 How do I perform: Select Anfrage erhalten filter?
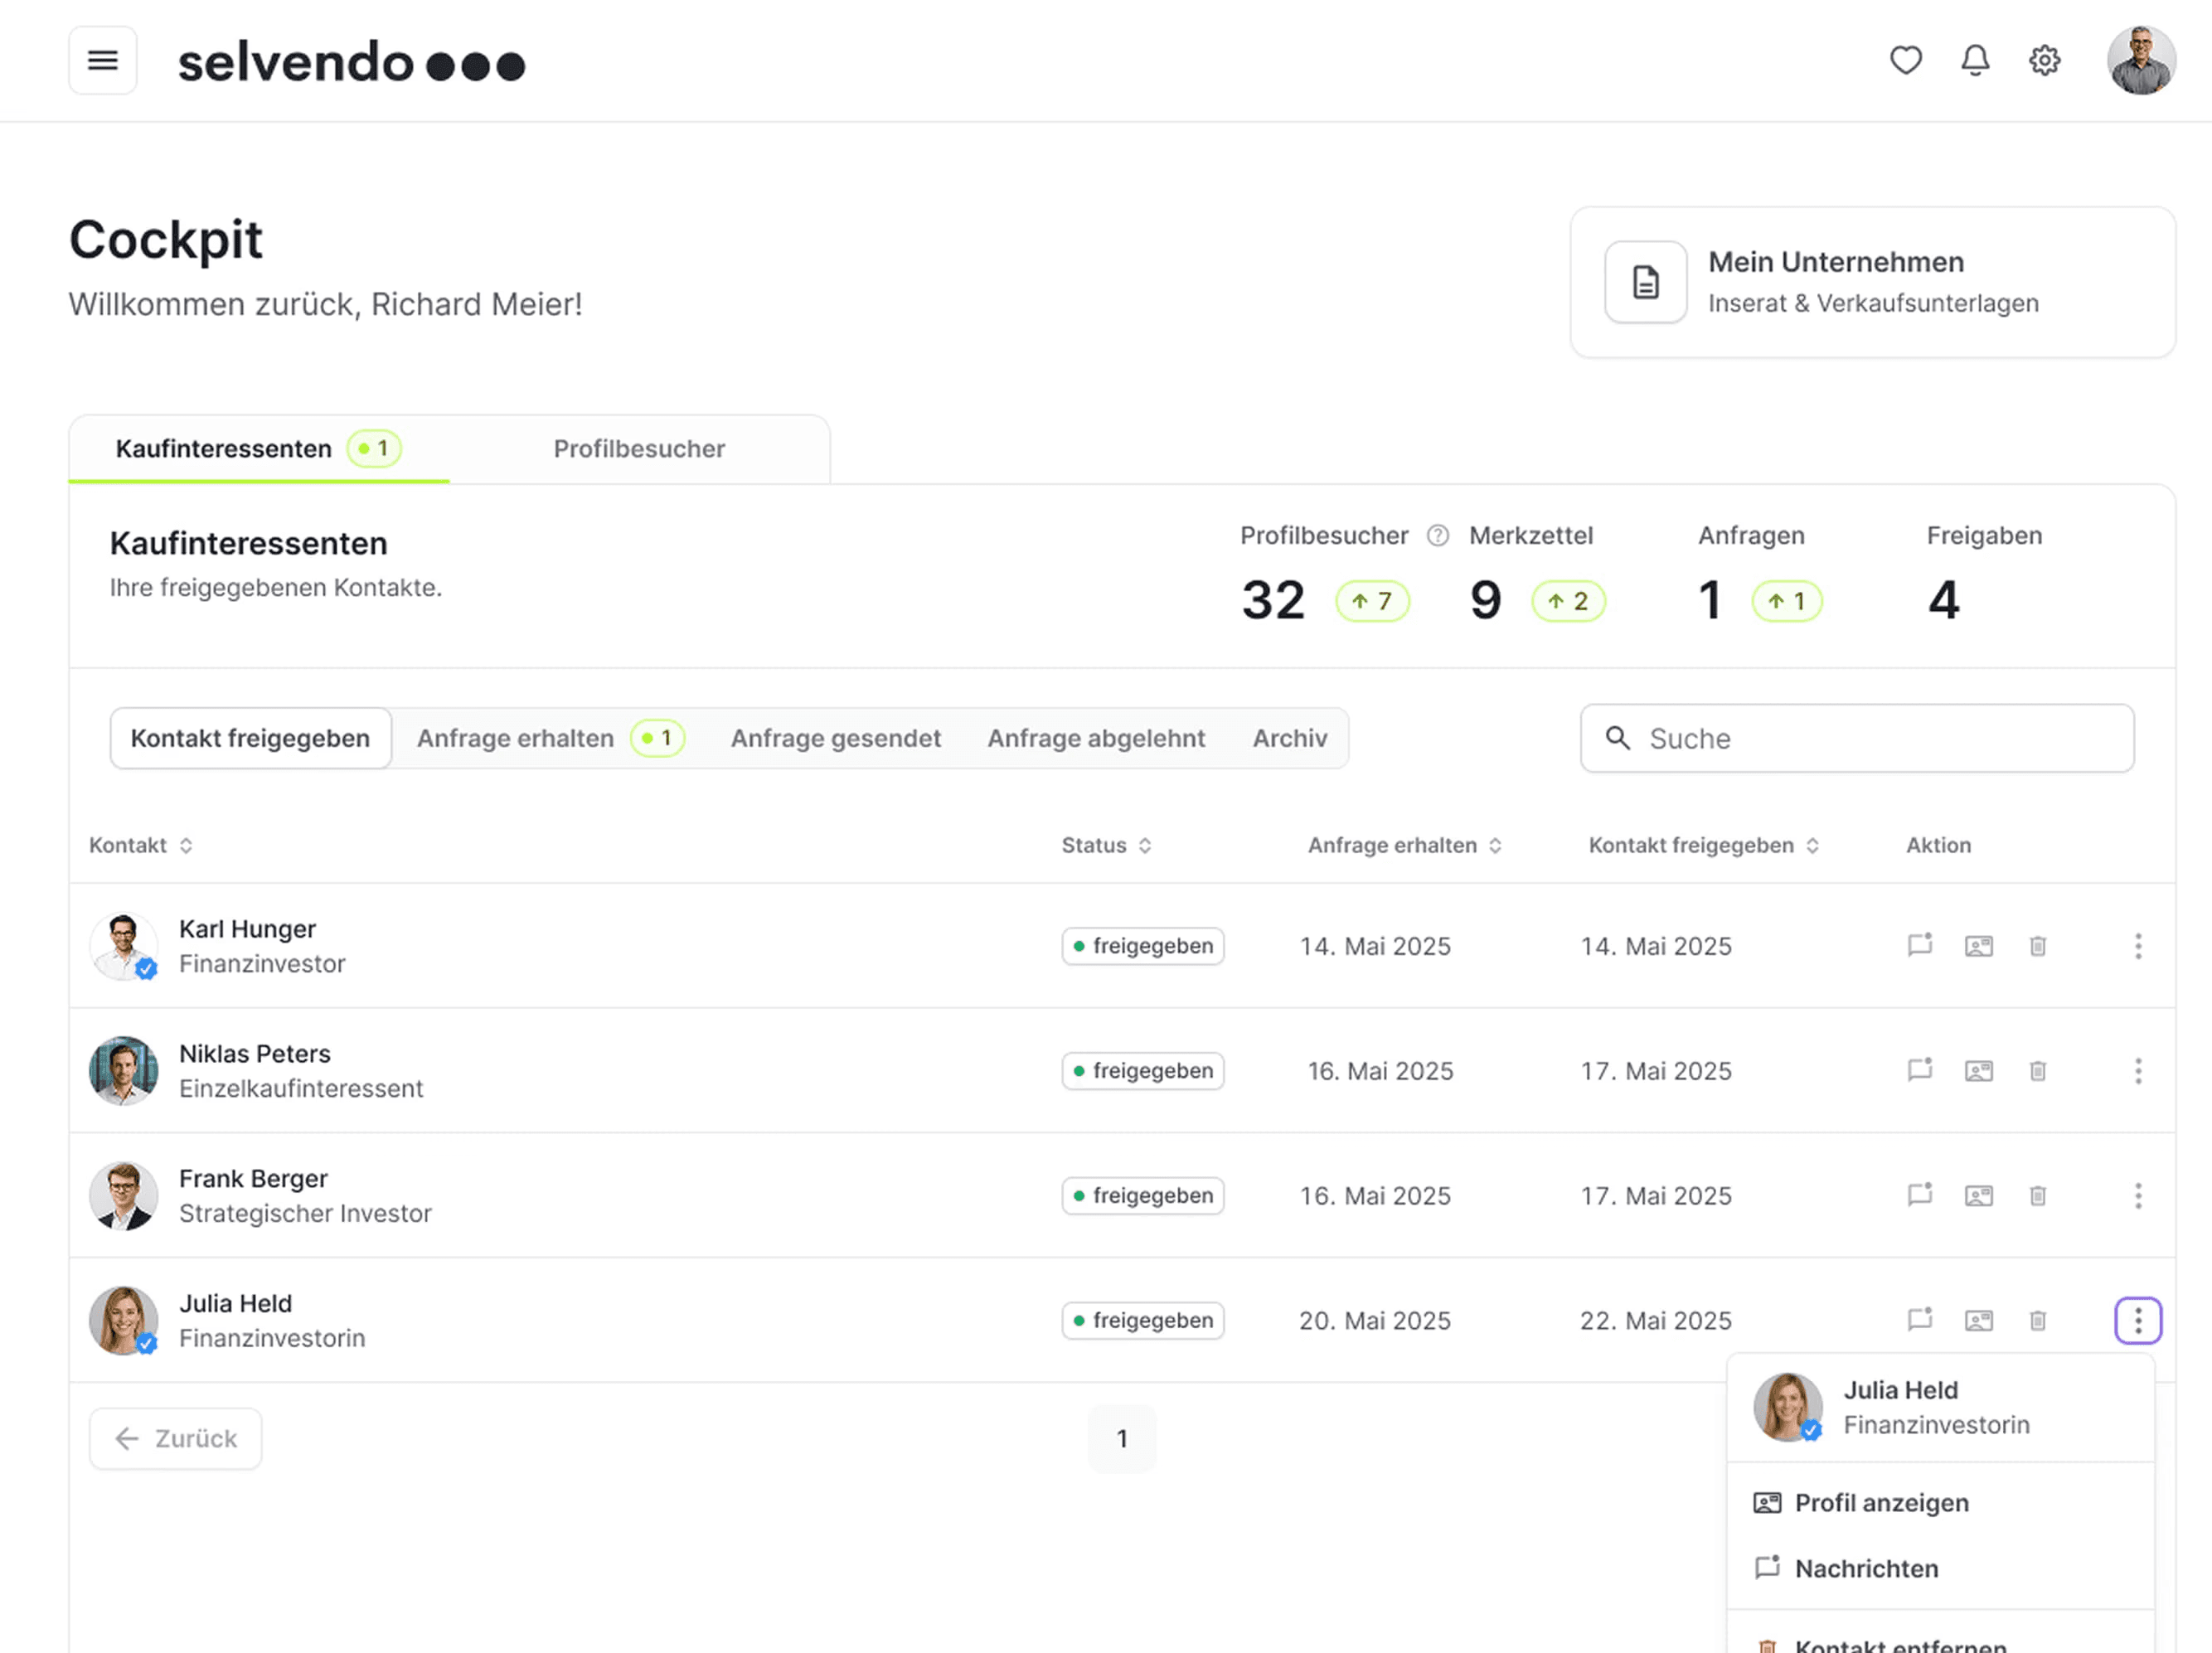pos(550,739)
